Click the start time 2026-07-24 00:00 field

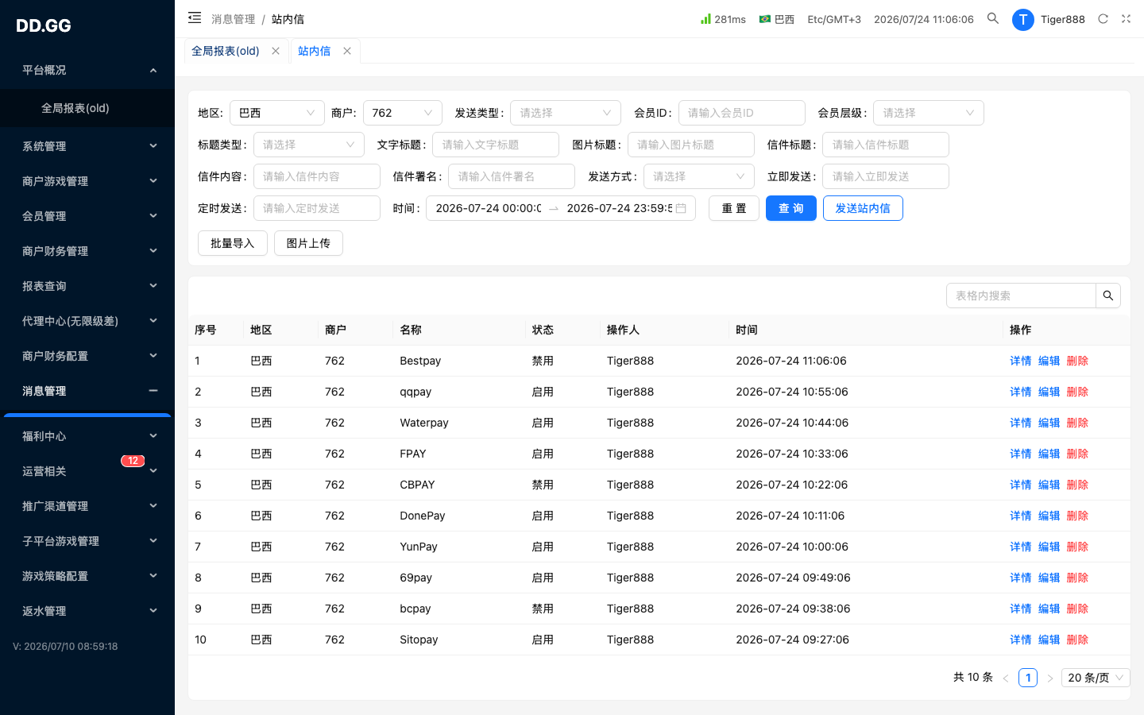(488, 208)
